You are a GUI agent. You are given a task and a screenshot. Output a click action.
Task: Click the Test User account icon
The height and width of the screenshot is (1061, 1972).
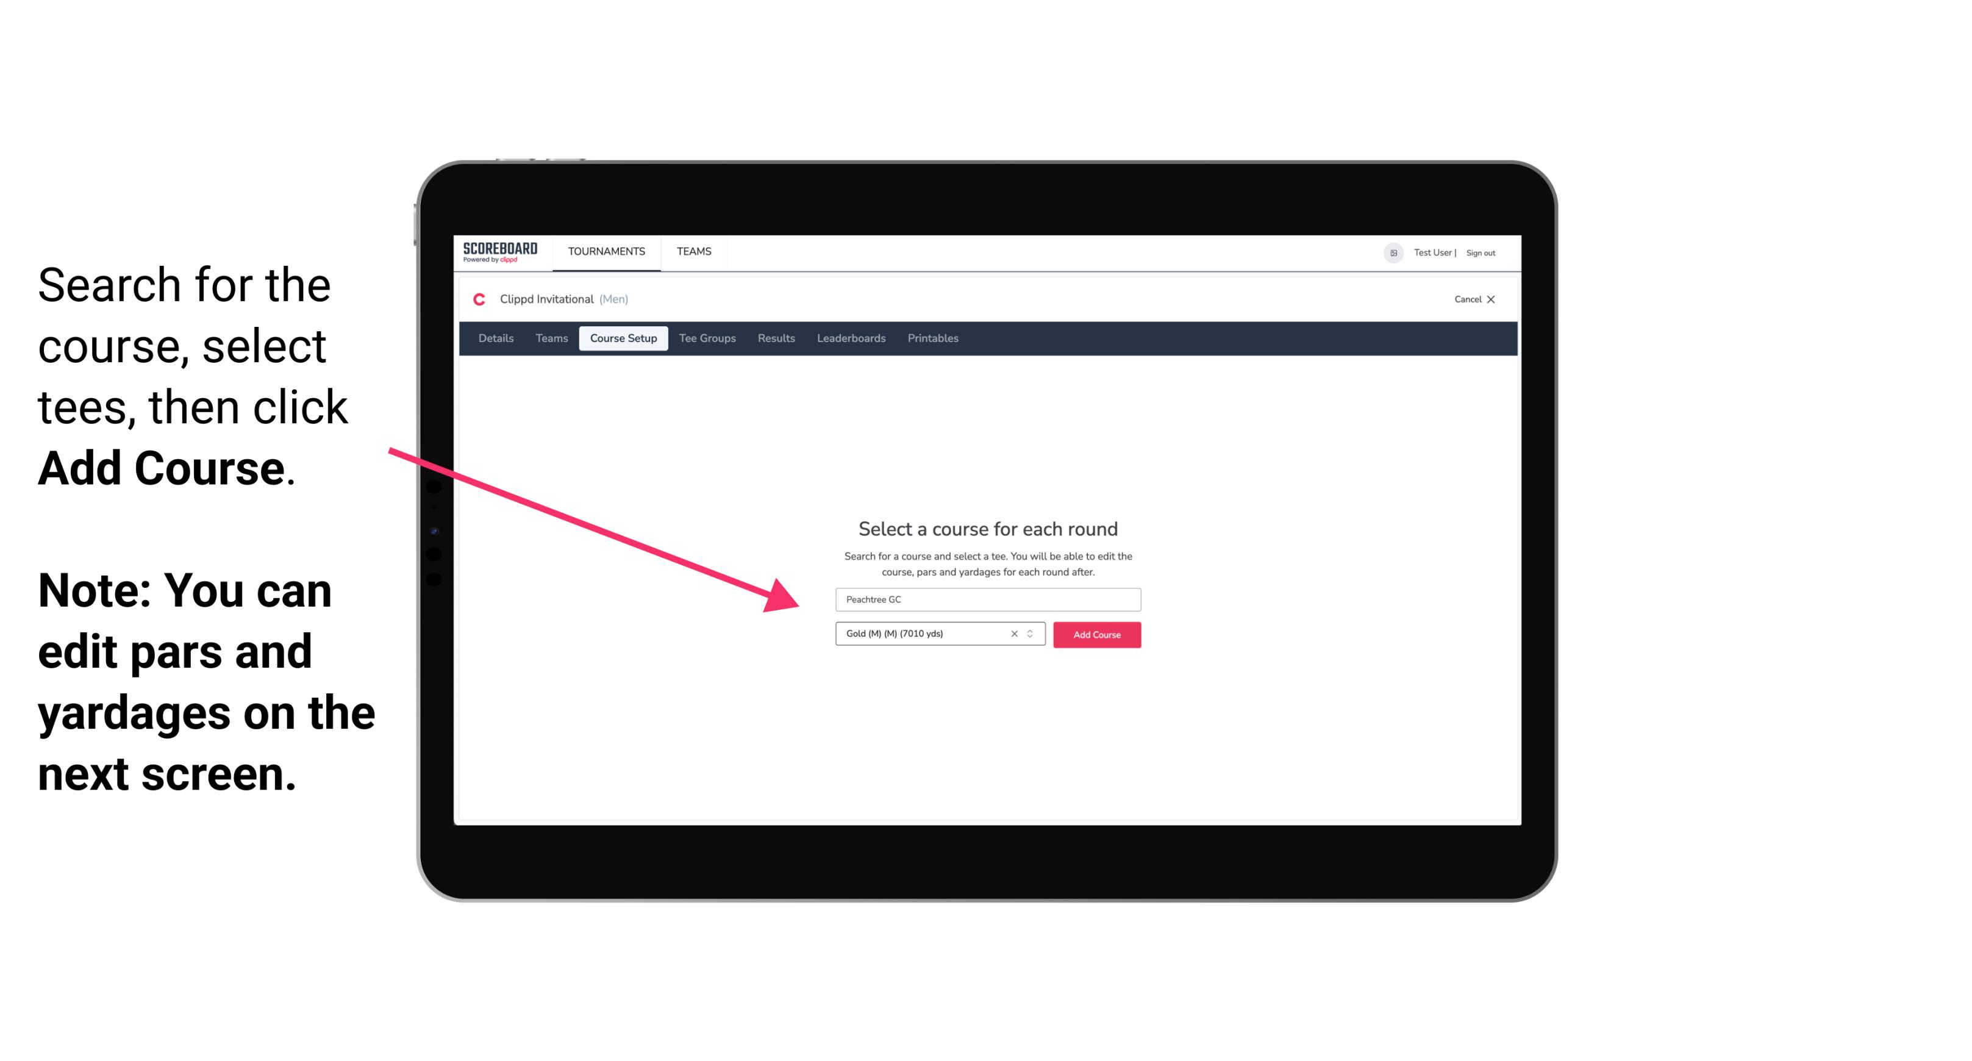tap(1390, 252)
